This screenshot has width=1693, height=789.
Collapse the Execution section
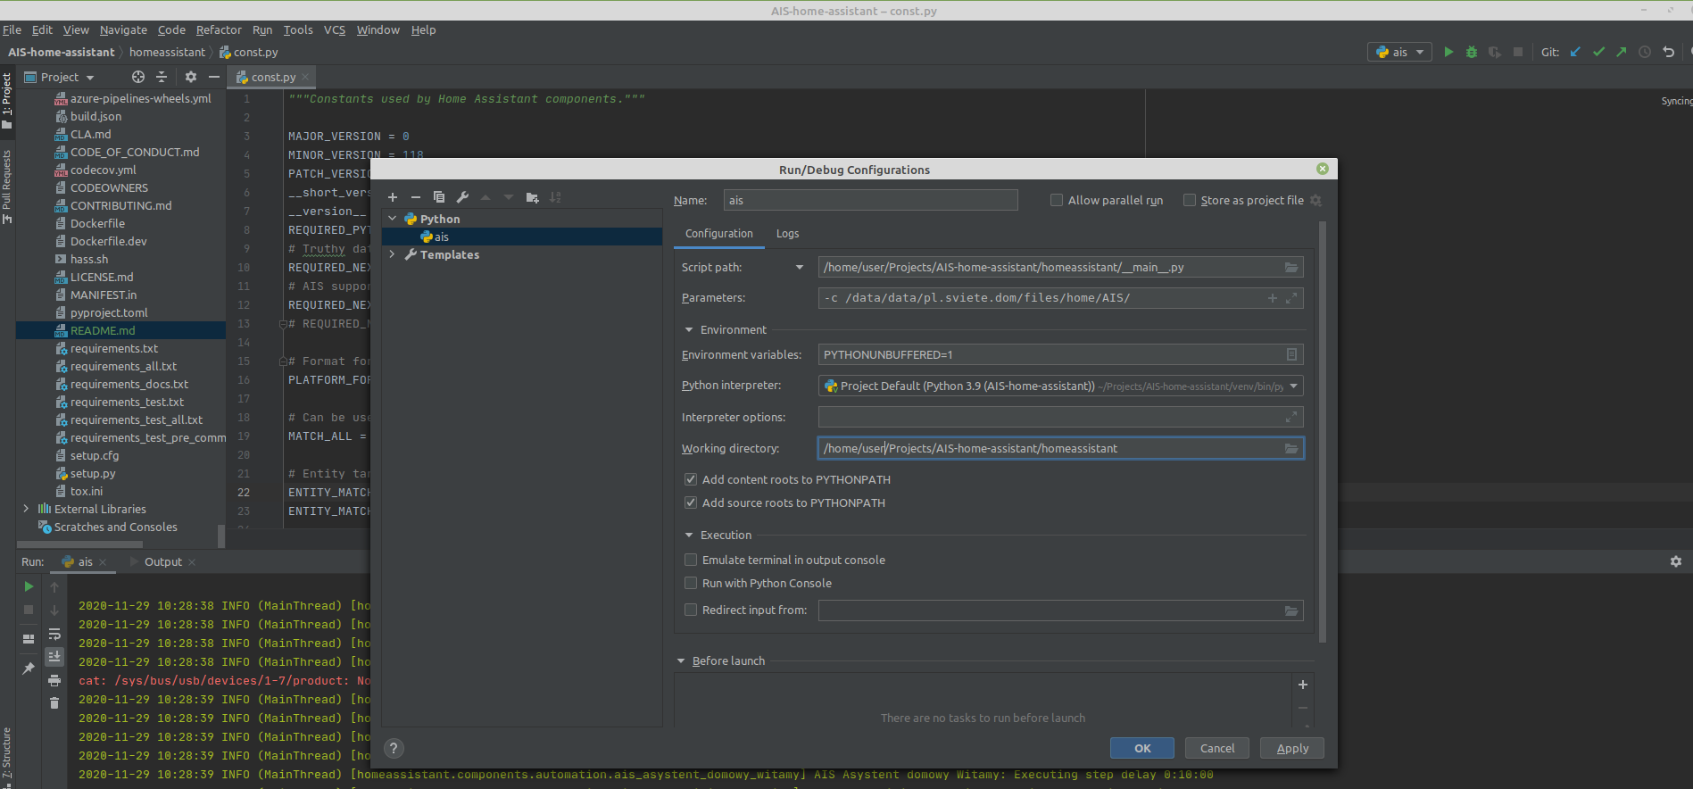point(689,536)
